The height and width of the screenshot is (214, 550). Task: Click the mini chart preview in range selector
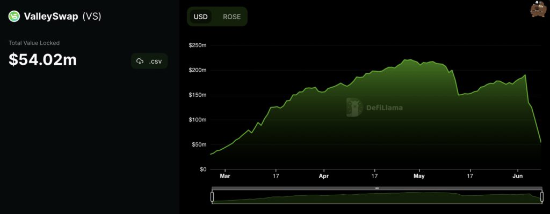pos(376,198)
